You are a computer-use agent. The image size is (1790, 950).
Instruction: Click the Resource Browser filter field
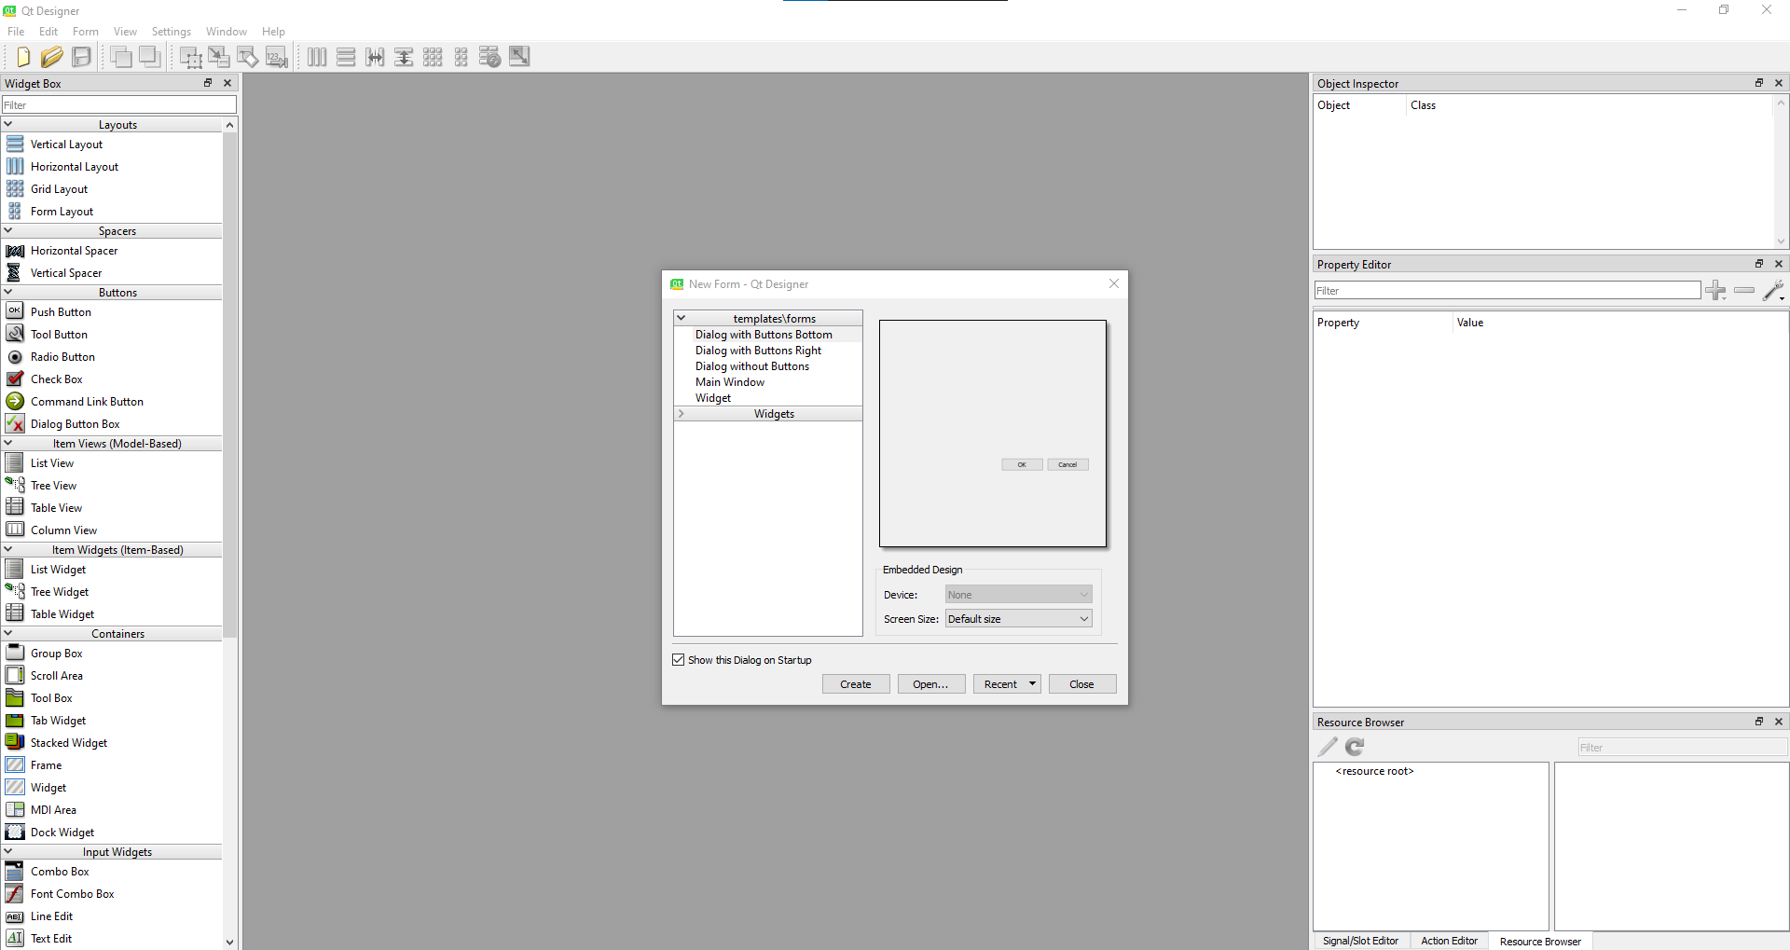tap(1683, 748)
